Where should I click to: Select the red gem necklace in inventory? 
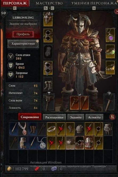click(x=23, y=129)
